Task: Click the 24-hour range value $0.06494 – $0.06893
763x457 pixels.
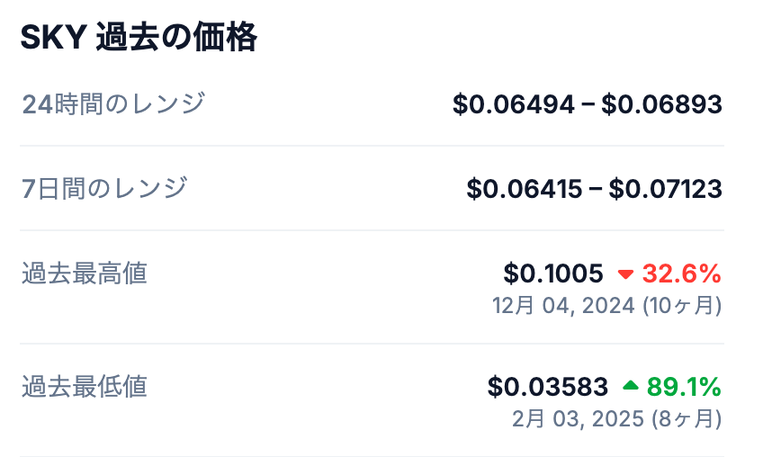Action: click(587, 105)
